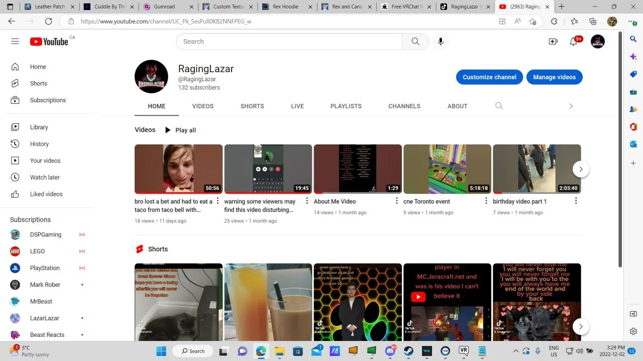Click the YouTube logo
This screenshot has height=361, width=643.
pyautogui.click(x=49, y=42)
